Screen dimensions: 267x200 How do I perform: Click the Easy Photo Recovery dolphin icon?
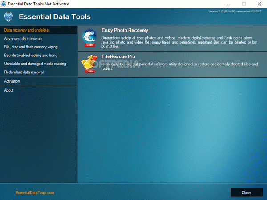89,36
